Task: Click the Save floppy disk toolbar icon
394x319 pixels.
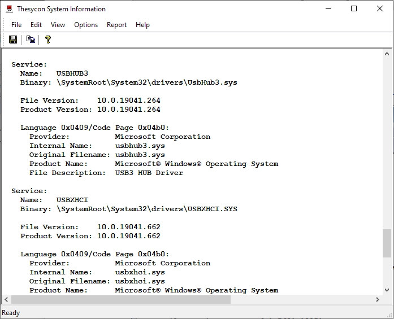Action: coord(13,40)
